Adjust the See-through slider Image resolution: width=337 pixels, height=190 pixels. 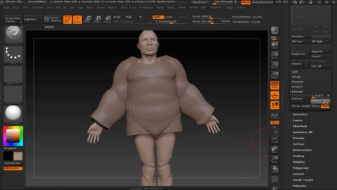pyautogui.click(x=225, y=2)
